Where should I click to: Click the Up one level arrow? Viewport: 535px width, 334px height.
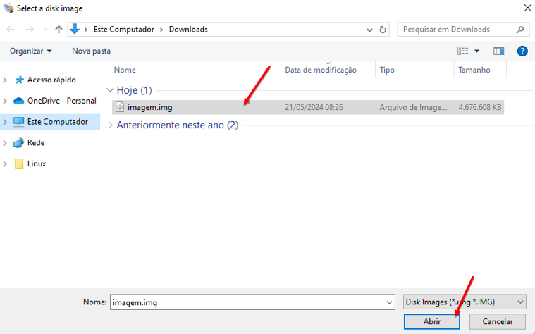[59, 30]
